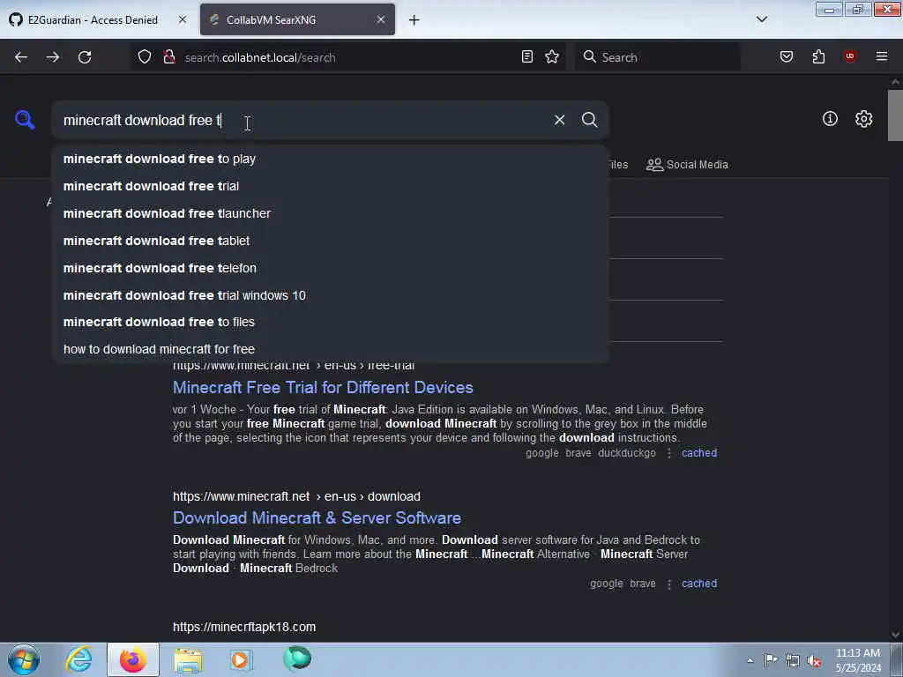This screenshot has height=677, width=903.
Task: Click the green app icon in taskbar
Action: (x=297, y=658)
